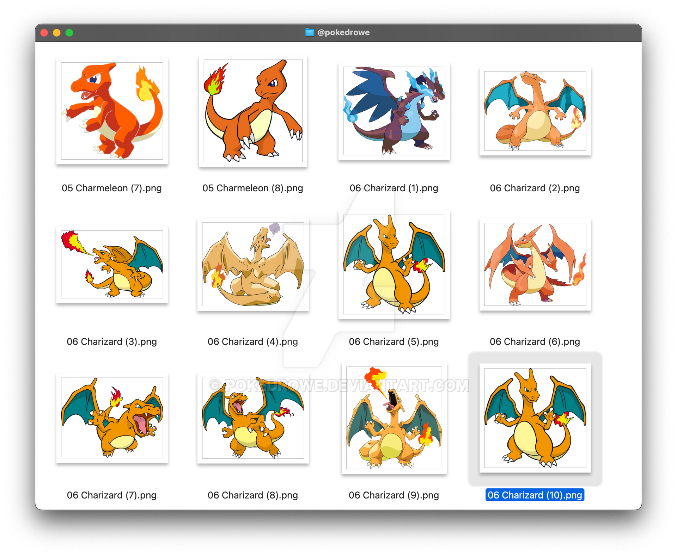
Task: Pick the 06 Charizard (4).png thumbnail
Action: (253, 264)
